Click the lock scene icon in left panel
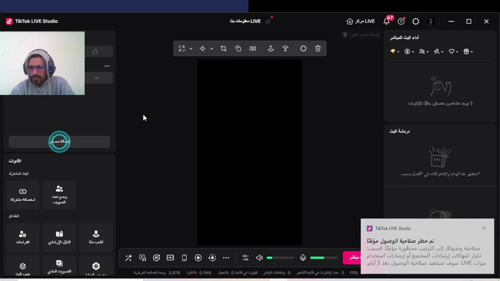 click(95, 52)
